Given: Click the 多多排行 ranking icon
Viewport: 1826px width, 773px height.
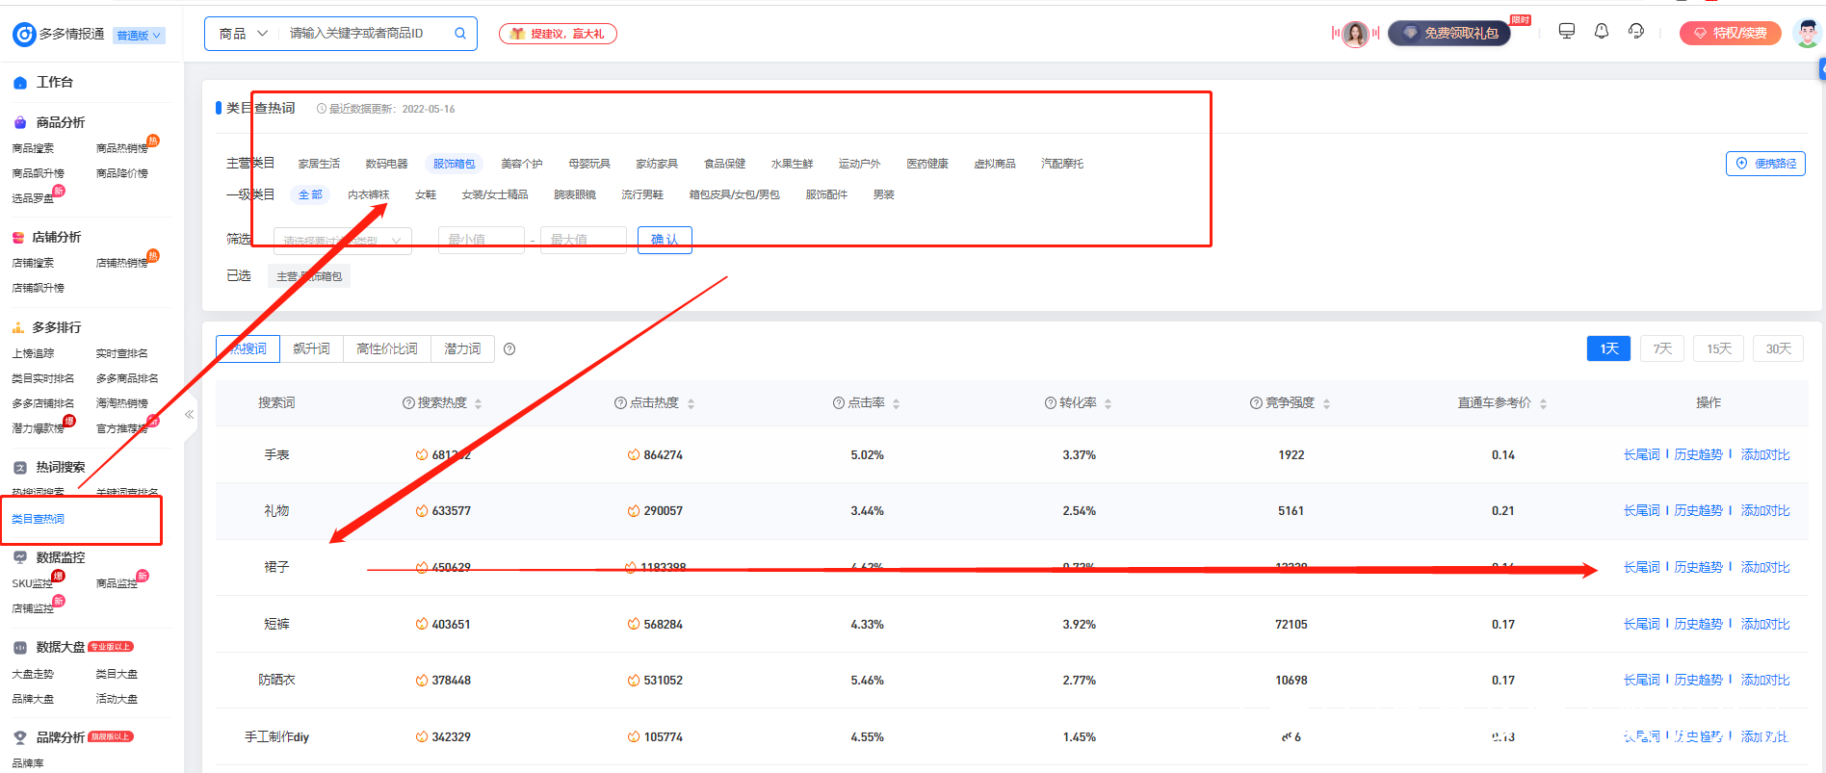Looking at the screenshot, I should click(x=18, y=328).
